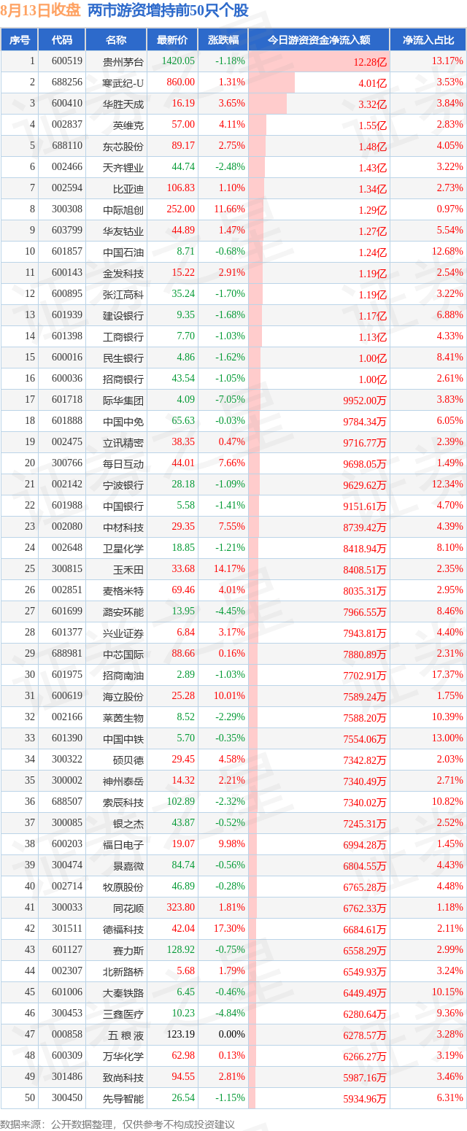The image size is (467, 1131).
Task: Click stock name 大秦铁路
Action: [x=123, y=992]
